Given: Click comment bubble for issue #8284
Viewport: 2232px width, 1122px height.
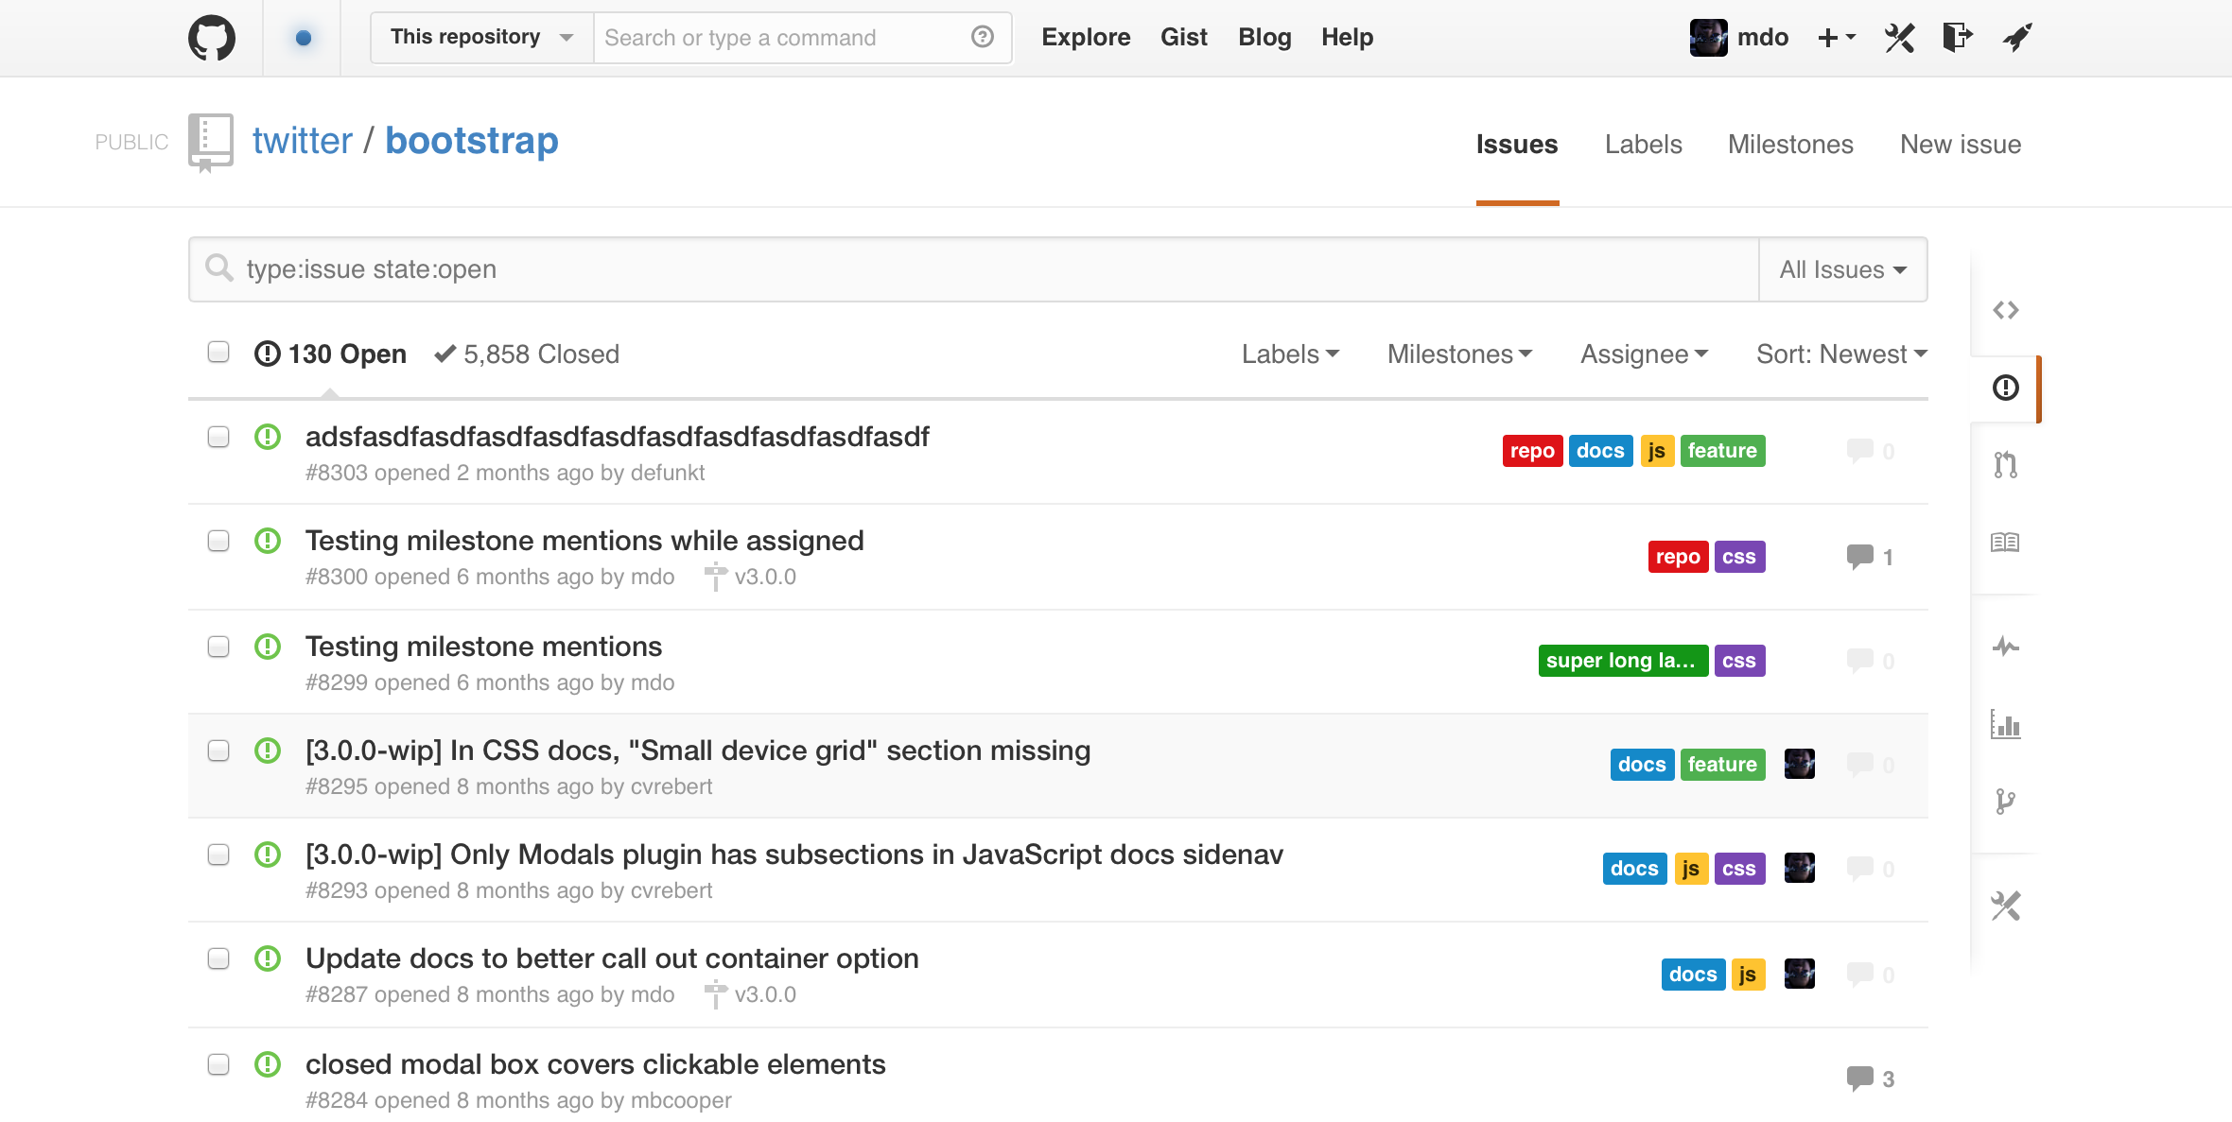Looking at the screenshot, I should pos(1859,1079).
